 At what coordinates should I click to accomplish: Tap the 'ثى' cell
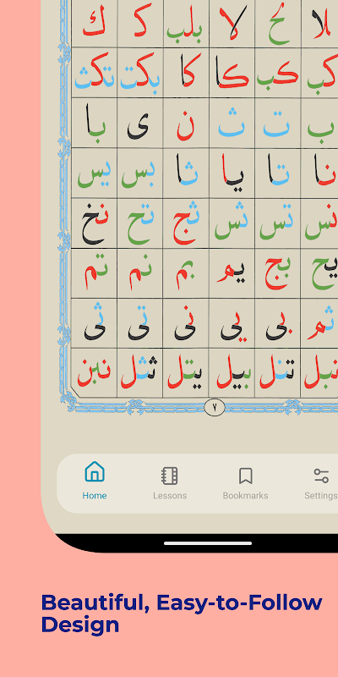pyautogui.click(x=94, y=323)
